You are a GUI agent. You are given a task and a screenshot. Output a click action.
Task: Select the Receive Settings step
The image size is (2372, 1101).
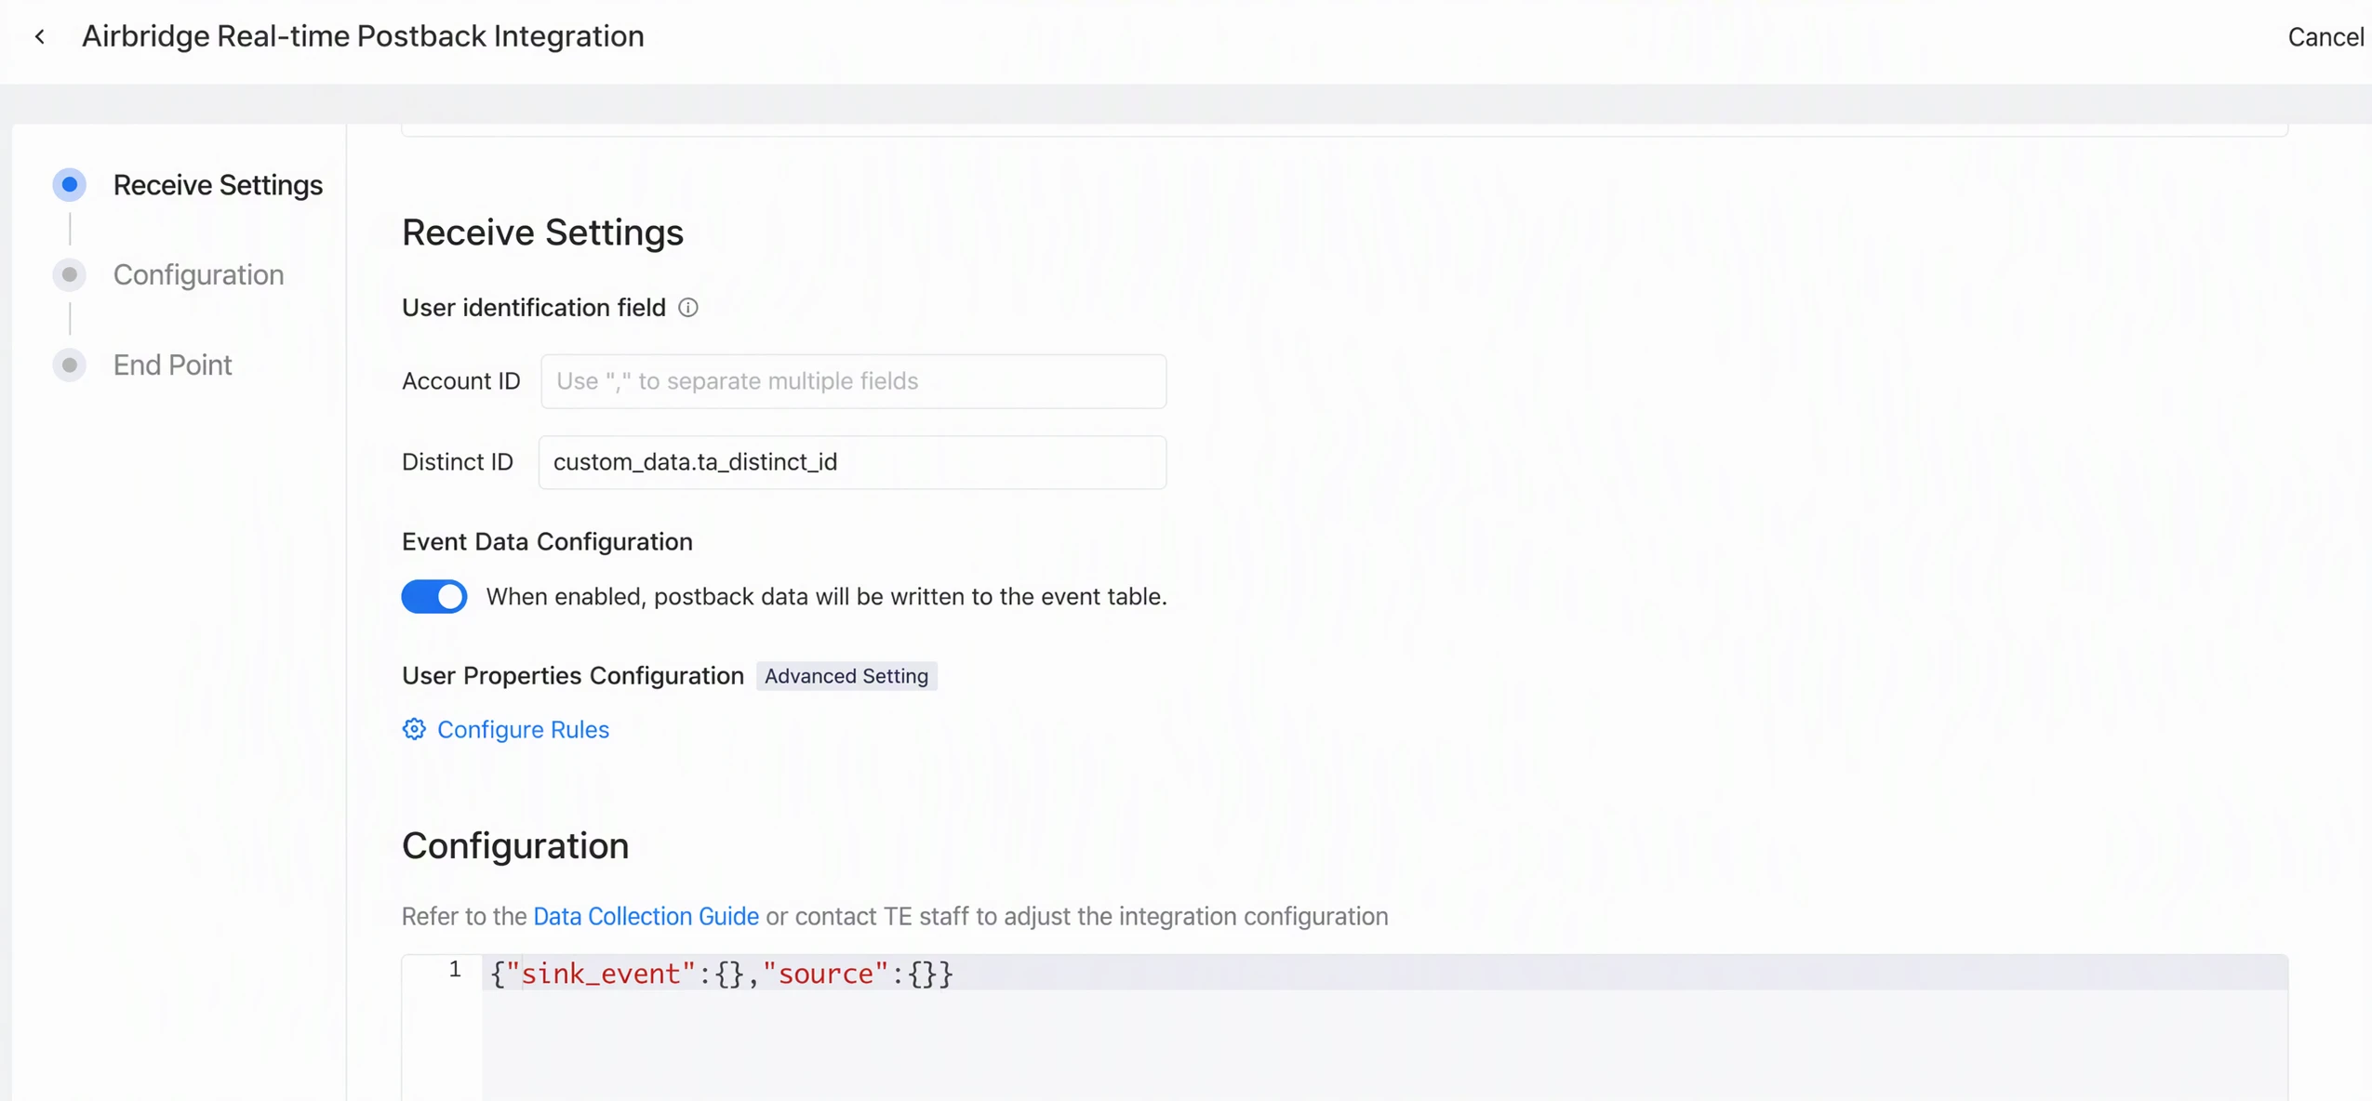[x=218, y=185]
